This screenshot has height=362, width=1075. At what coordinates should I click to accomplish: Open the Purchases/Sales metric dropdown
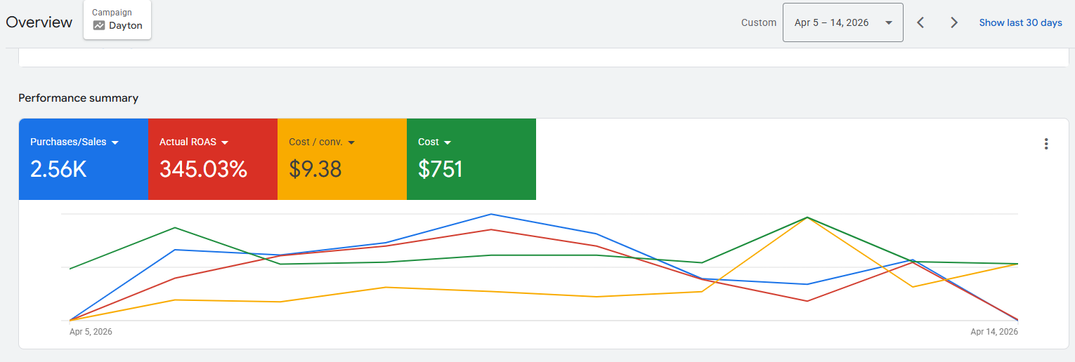(x=74, y=142)
